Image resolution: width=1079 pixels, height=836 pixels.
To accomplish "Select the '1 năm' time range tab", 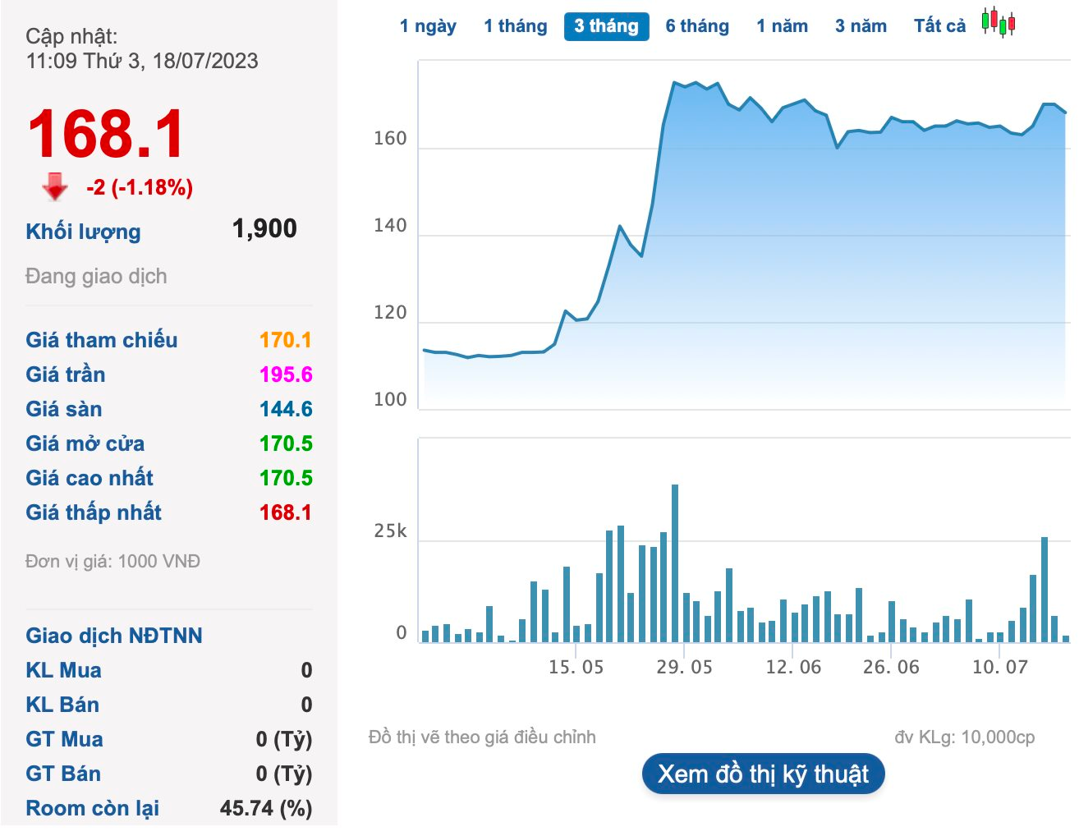I will 782,26.
